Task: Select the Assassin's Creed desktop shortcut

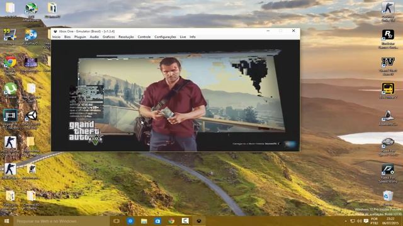Action: click(x=388, y=118)
